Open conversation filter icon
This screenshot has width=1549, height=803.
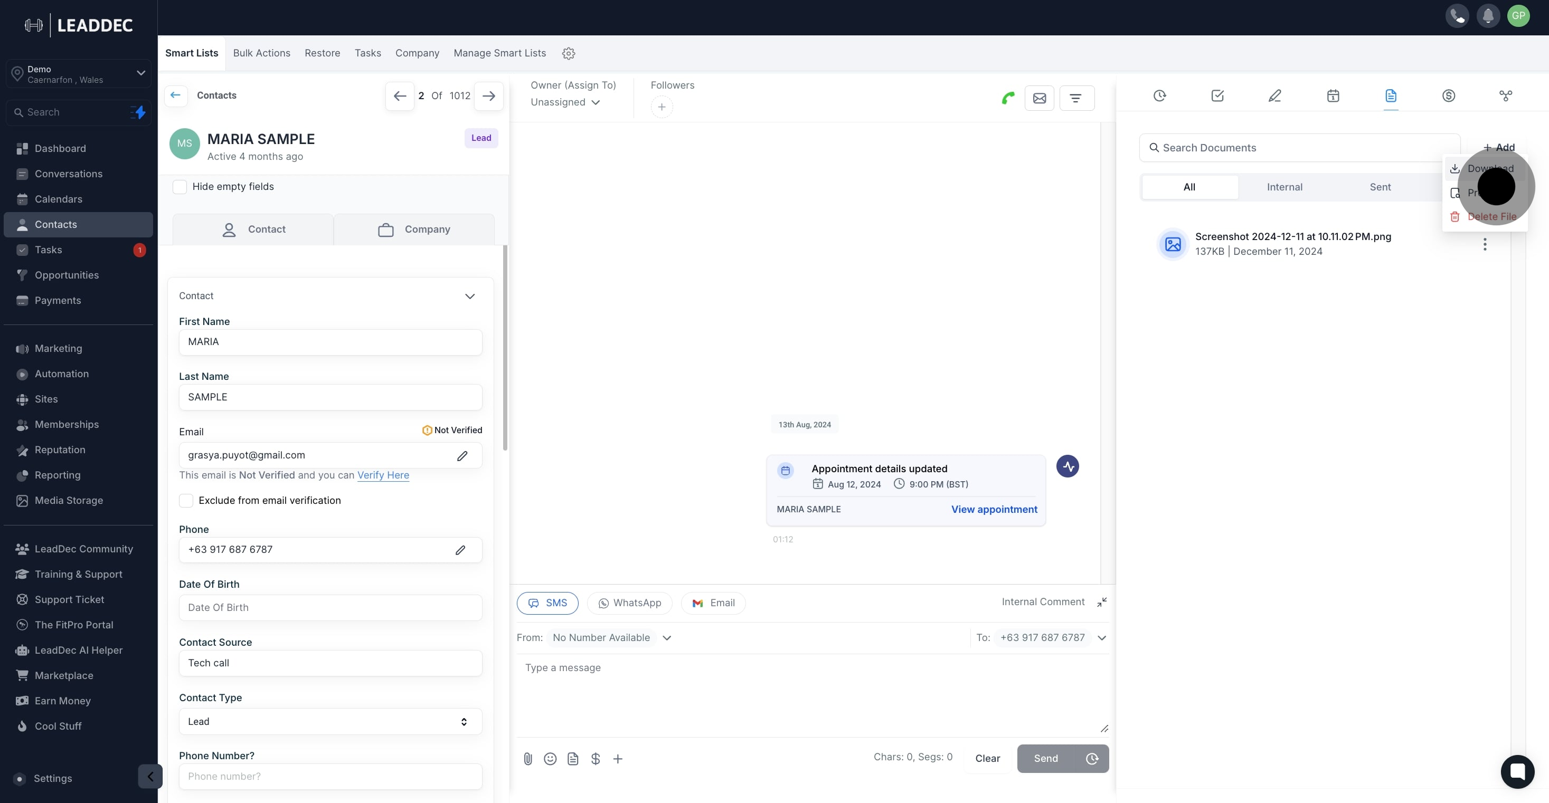click(x=1076, y=98)
